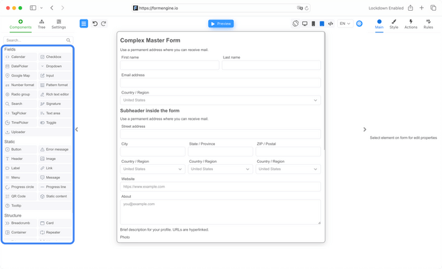
Task: Select the Progress line component
Action: click(x=55, y=187)
